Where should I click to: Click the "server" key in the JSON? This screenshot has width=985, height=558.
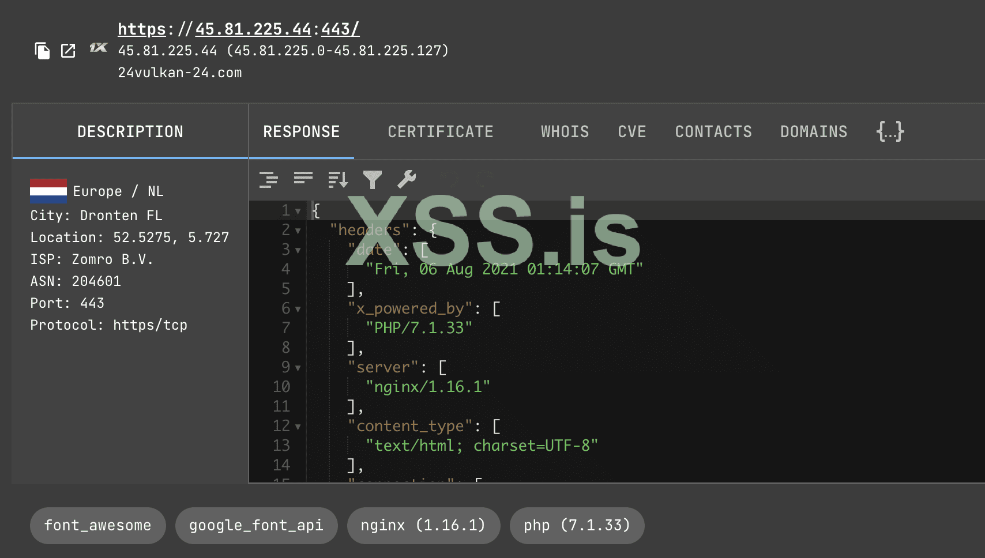[384, 367]
